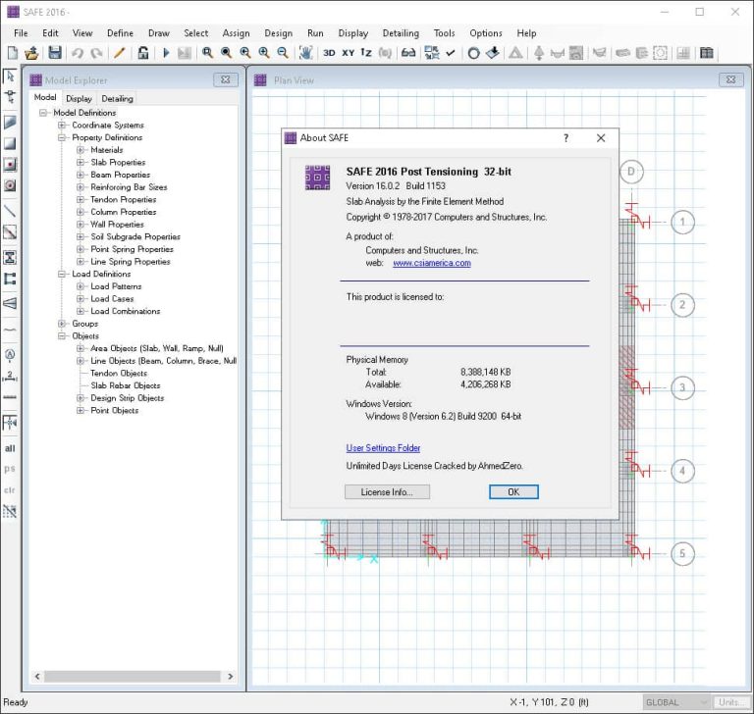This screenshot has height=714, width=754.
Task: Select Load Combinations in the tree
Action: click(126, 311)
